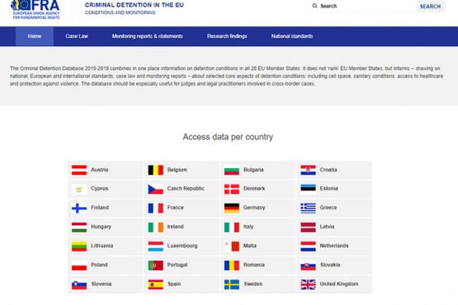Open Monitoring reports & statements
The height and width of the screenshot is (305, 458).
pyautogui.click(x=147, y=36)
